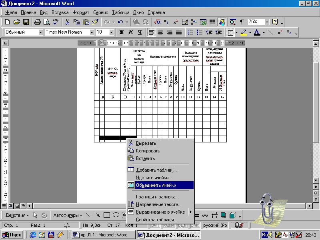Start numbered list formatting
320x240 pixels.
click(190, 32)
